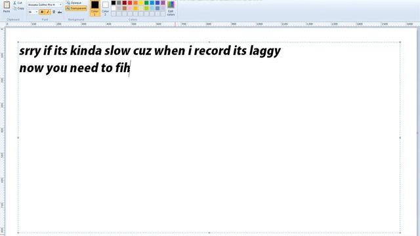Click the text line 'now you need to fih'

point(75,68)
